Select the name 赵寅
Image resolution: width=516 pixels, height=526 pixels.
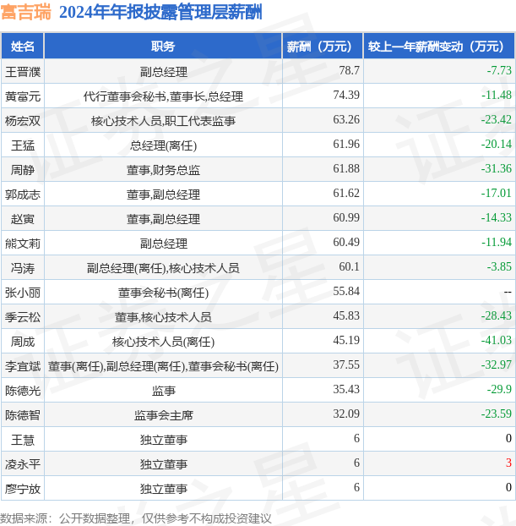click(23, 219)
